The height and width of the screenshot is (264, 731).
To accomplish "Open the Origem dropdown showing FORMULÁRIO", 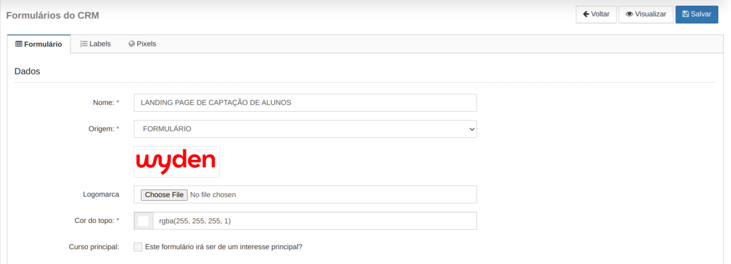I will click(x=305, y=129).
